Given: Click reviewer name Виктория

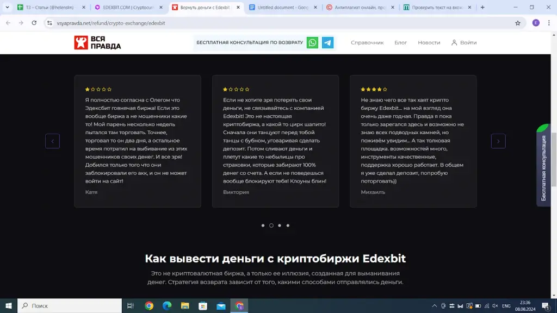Looking at the screenshot, I should click(x=236, y=192).
